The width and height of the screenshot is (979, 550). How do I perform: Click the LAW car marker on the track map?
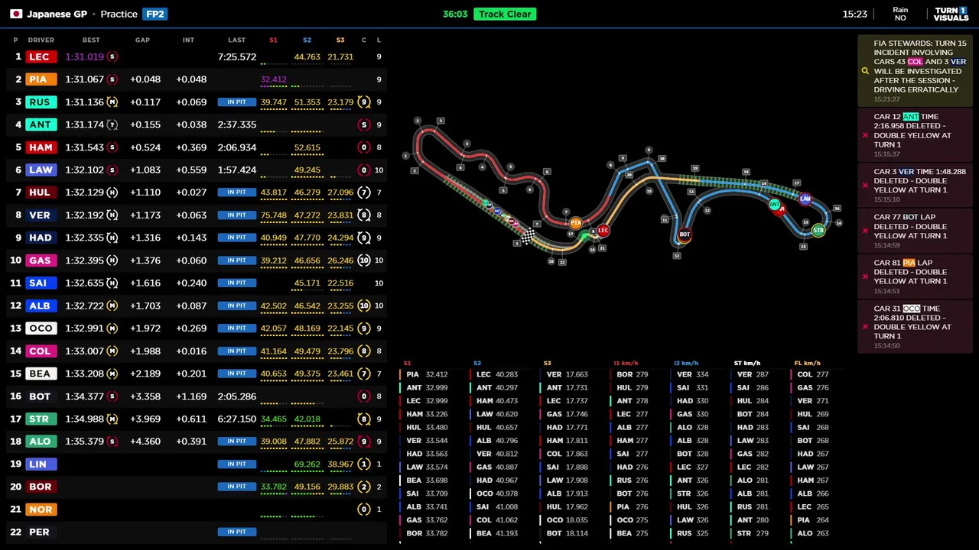point(805,199)
